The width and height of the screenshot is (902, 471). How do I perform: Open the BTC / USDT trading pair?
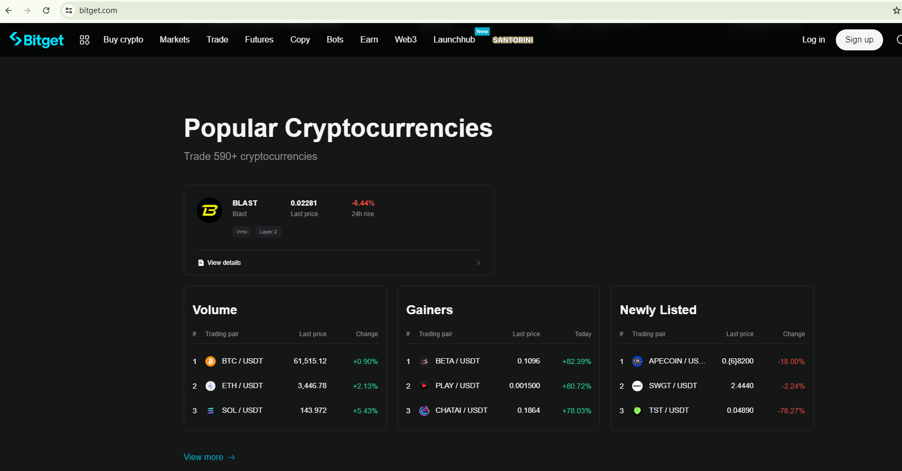243,361
